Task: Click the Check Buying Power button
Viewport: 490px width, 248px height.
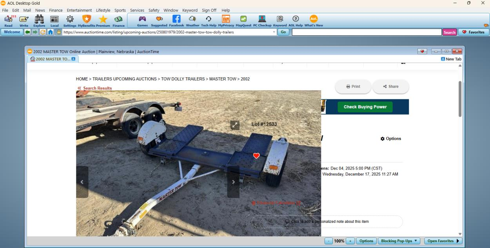Action: [365, 107]
